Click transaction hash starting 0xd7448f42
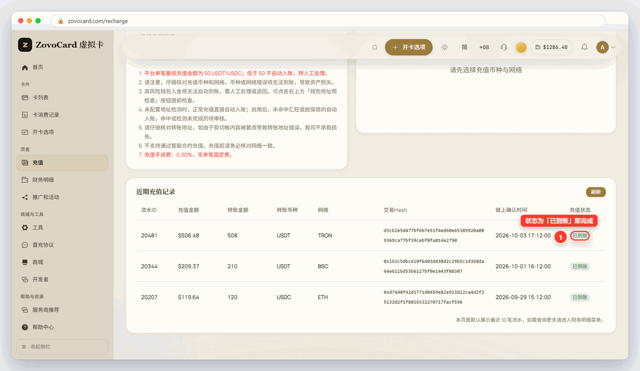The height and width of the screenshot is (371, 640). coord(433,298)
